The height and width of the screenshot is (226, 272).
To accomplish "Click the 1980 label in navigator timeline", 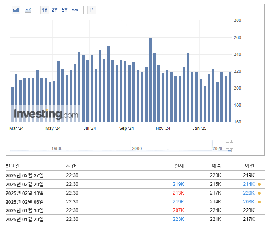I will (x=56, y=148).
